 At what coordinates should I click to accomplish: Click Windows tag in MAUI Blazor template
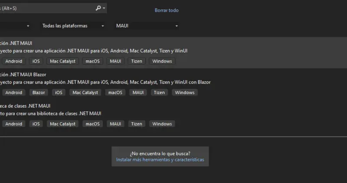[x=185, y=93]
